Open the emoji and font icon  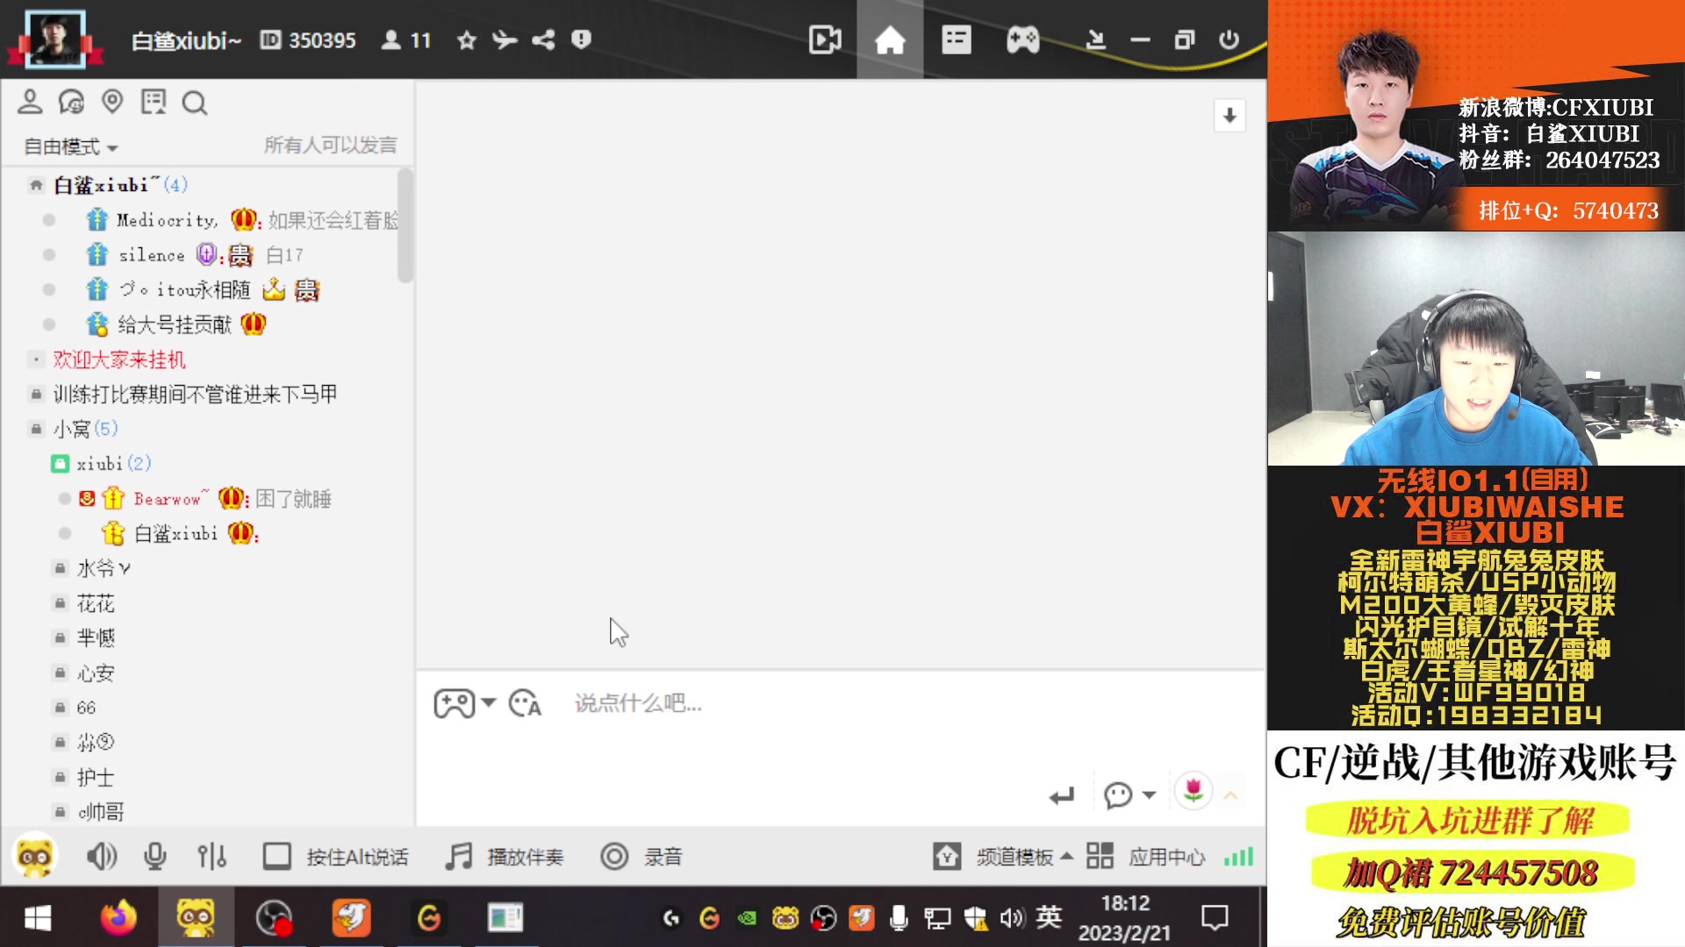tap(525, 703)
